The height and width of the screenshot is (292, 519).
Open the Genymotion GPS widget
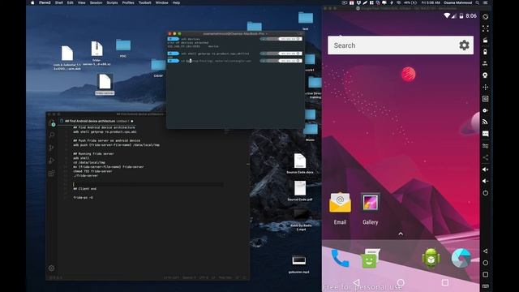click(x=485, y=63)
